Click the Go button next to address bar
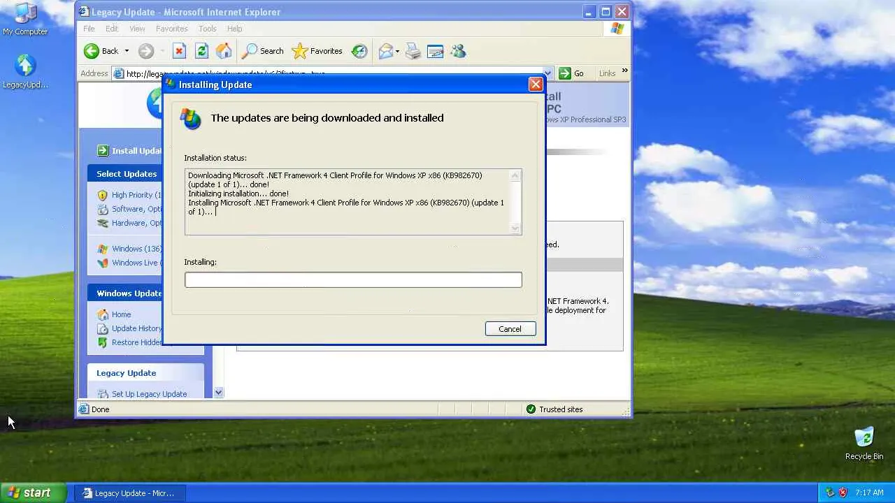Screen dimensions: 895x503 (571, 73)
